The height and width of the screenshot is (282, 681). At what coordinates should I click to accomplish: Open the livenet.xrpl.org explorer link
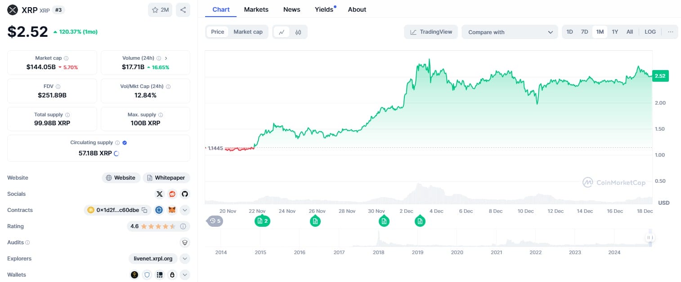(x=153, y=259)
